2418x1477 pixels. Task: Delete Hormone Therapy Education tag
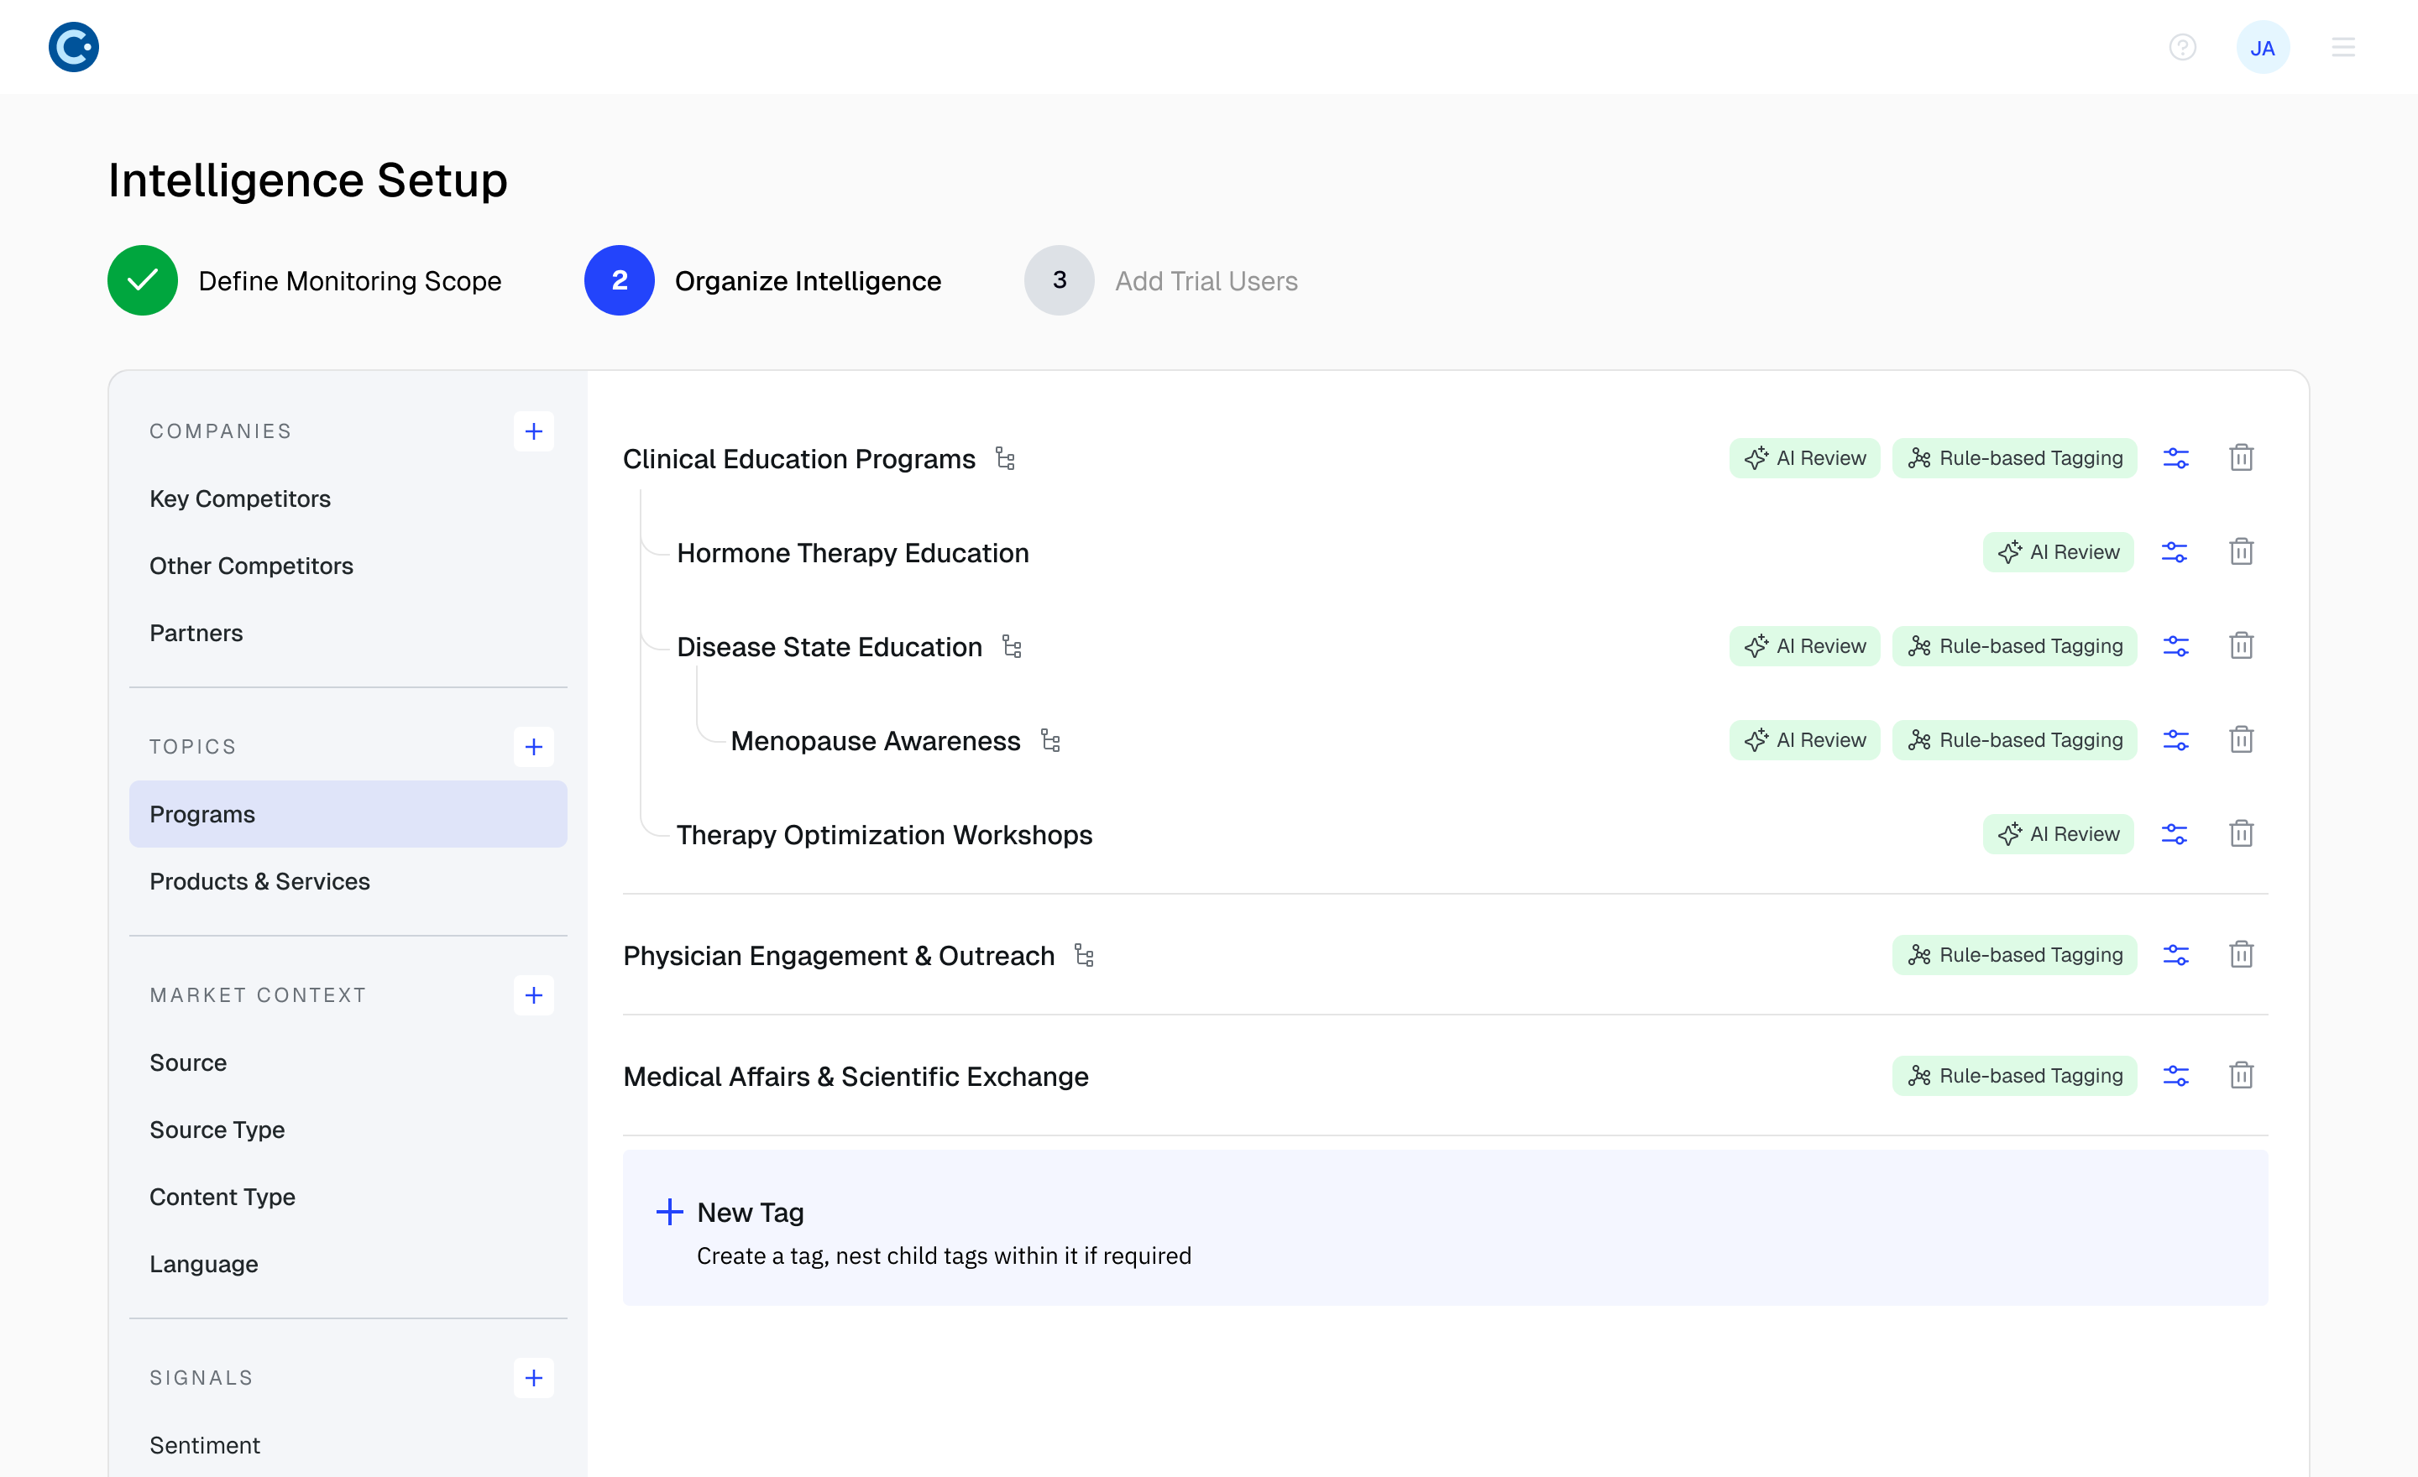(x=2242, y=552)
